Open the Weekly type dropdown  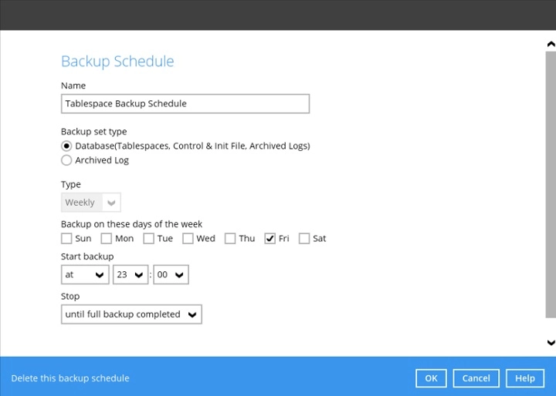pyautogui.click(x=91, y=203)
